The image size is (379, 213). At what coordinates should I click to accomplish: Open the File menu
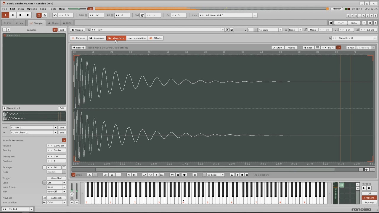tap(5, 9)
